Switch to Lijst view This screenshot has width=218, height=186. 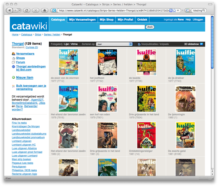(x=66, y=44)
